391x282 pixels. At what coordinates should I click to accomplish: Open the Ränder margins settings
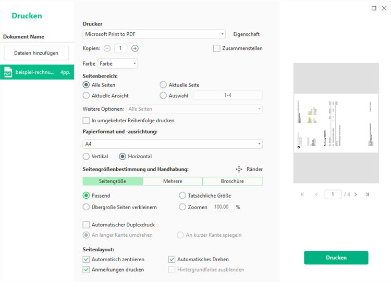coord(254,169)
